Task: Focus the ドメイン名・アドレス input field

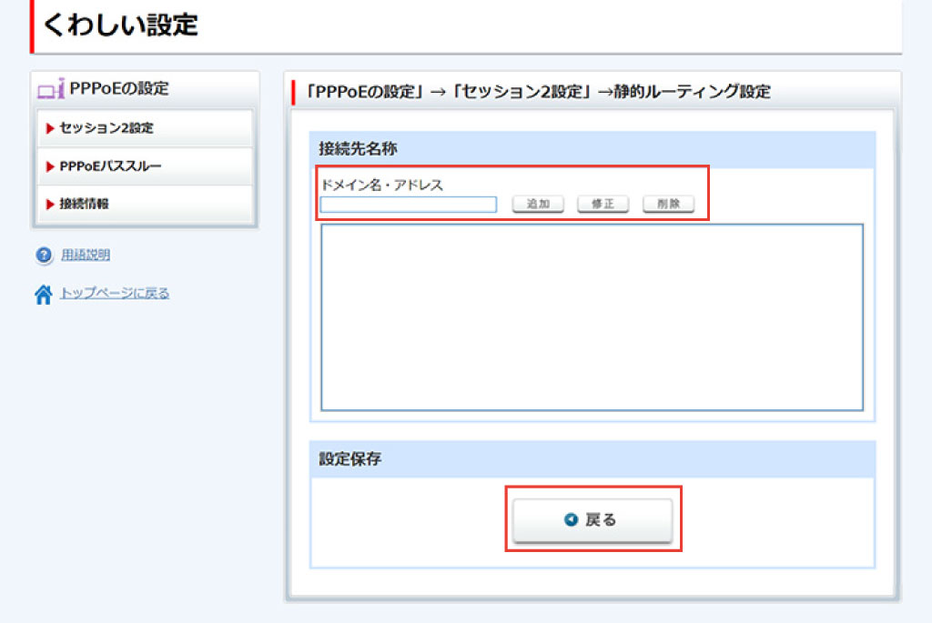Action: point(409,205)
